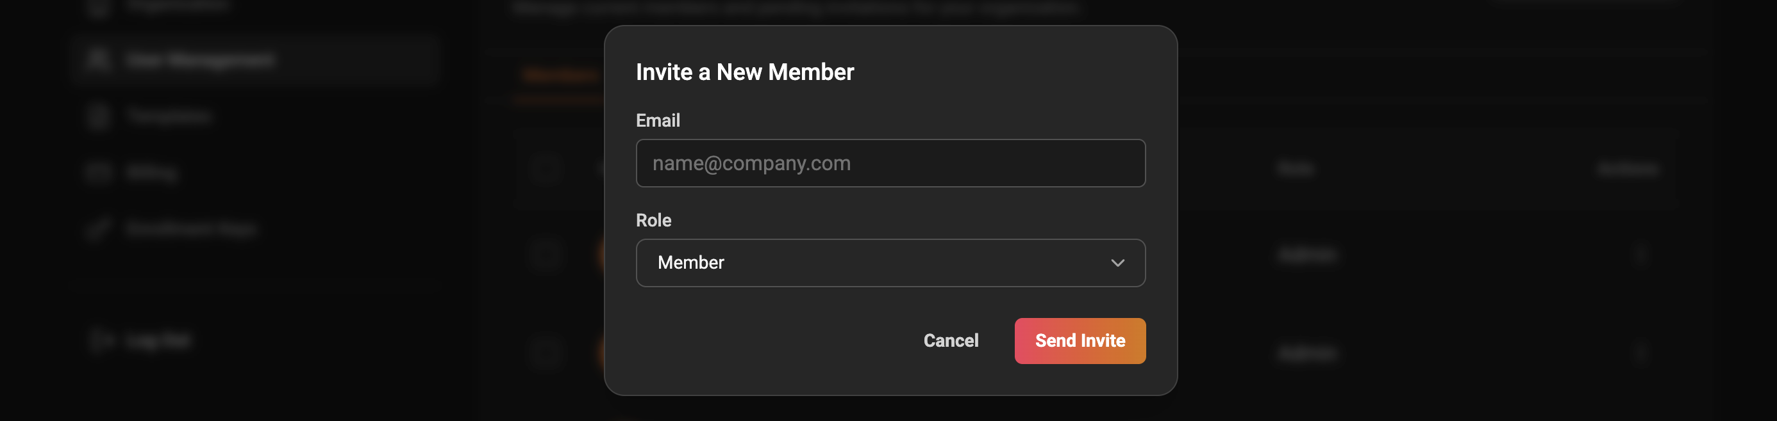Click the Templates icon in the sidebar
The height and width of the screenshot is (421, 1777).
point(99,116)
